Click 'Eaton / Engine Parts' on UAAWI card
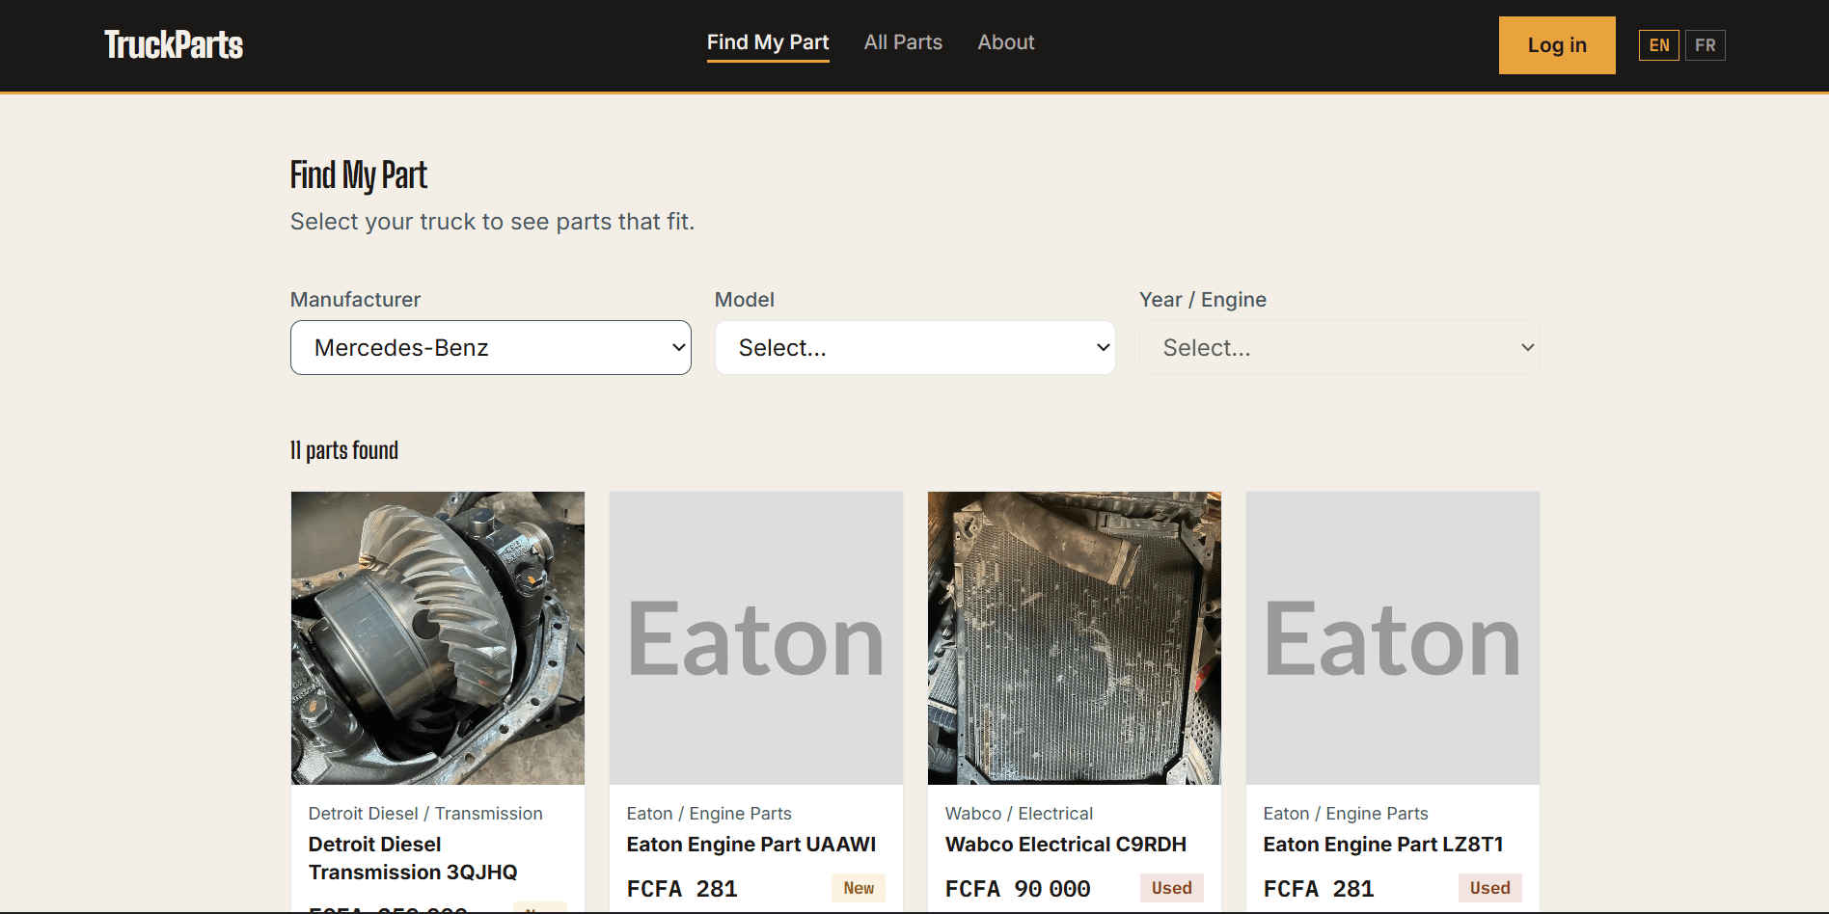1829x914 pixels. click(709, 814)
